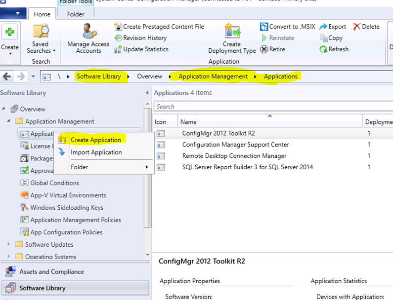The height and width of the screenshot is (300, 393).
Task: Expand the Software Updates tree node
Action: coord(8,244)
